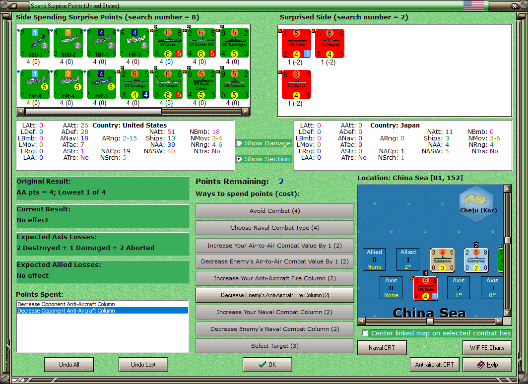
Task: Click Decrease Enemy's Anti-Aircraft Fire Column
Action: tap(275, 295)
